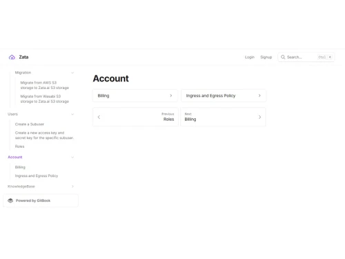This screenshot has height=259, width=345.
Task: Open the KnowledgeBase sidebar item
Action: 21,186
